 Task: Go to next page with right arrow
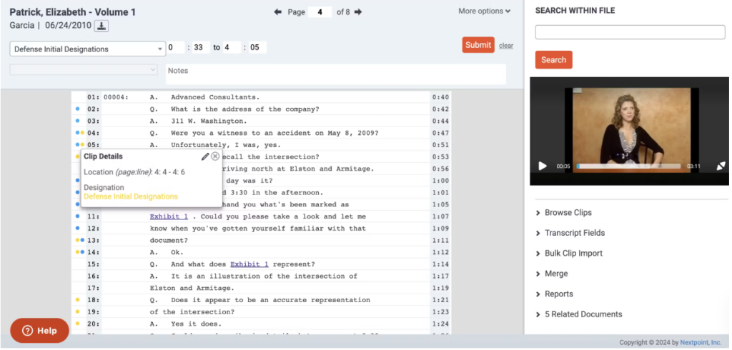[358, 11]
